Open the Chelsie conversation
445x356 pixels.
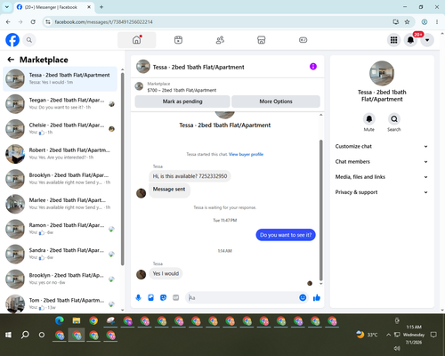tap(60, 129)
